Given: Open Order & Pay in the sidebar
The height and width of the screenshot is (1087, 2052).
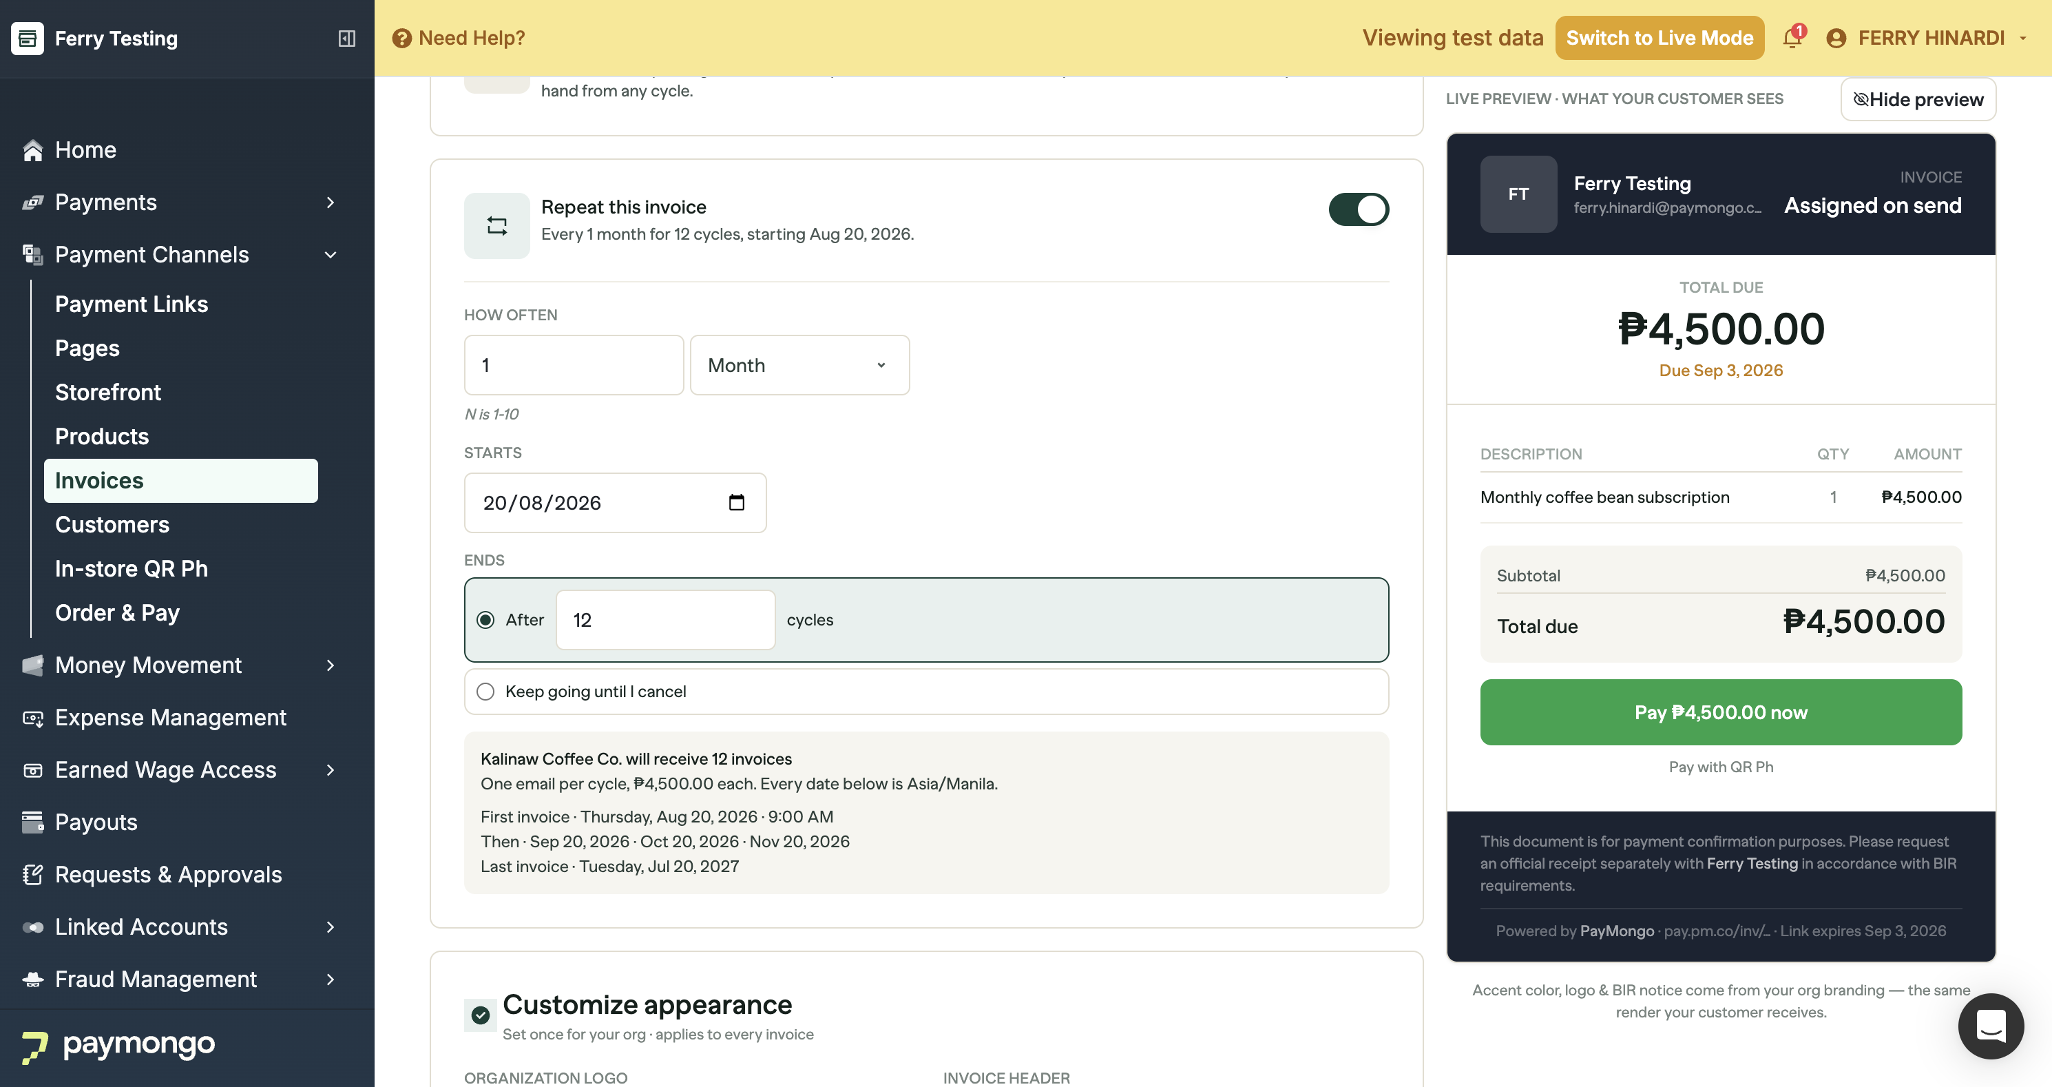Looking at the screenshot, I should 117,613.
